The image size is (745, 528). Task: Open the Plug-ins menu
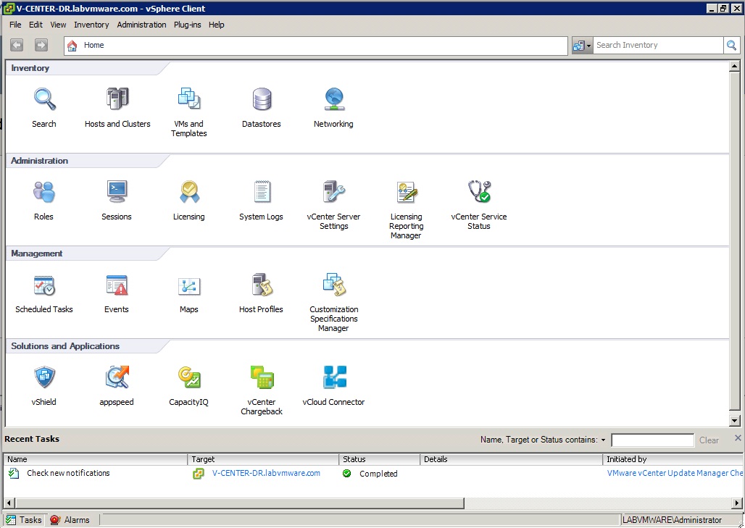point(187,25)
